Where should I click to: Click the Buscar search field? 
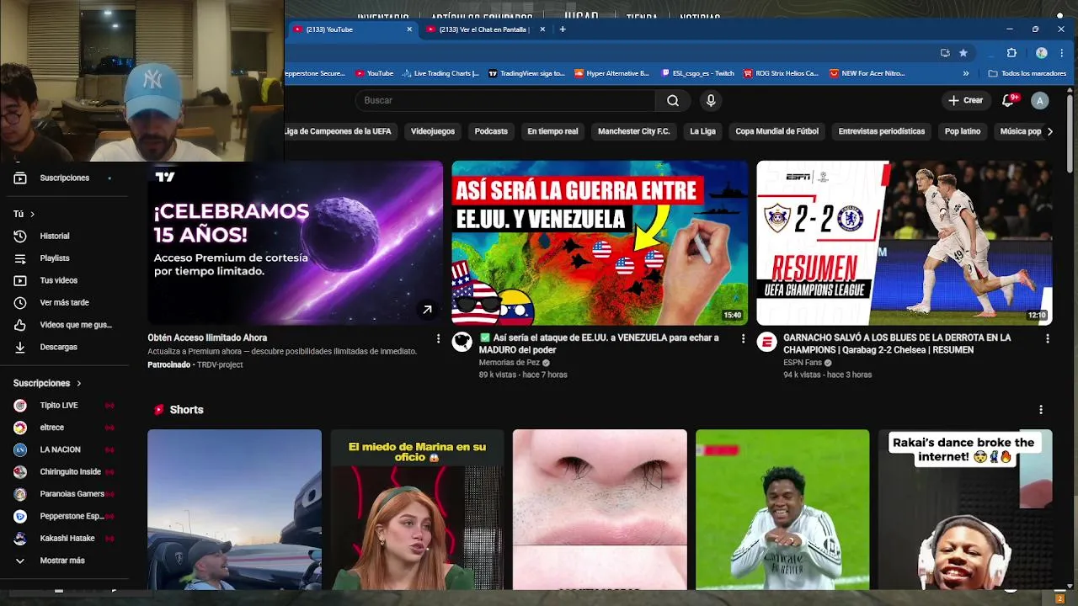pyautogui.click(x=505, y=100)
